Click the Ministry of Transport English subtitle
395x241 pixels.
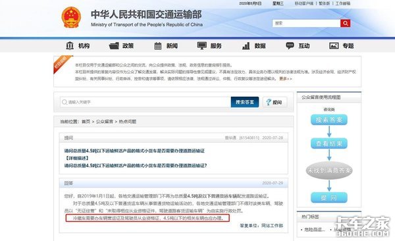coord(147,24)
